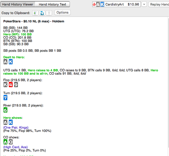
Task: Select the CardistryArt $10.96 hand entry
Action: (116, 5)
